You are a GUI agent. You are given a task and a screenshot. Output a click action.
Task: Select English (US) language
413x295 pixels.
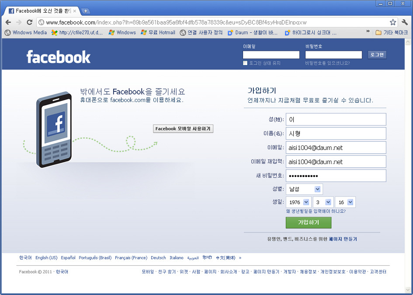46,257
